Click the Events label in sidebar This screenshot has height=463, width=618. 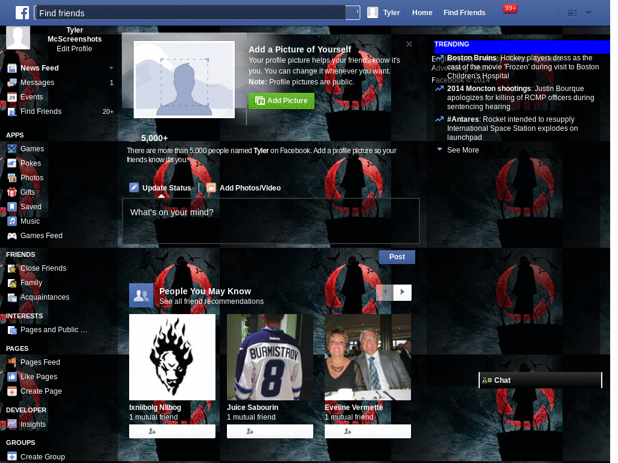[31, 97]
